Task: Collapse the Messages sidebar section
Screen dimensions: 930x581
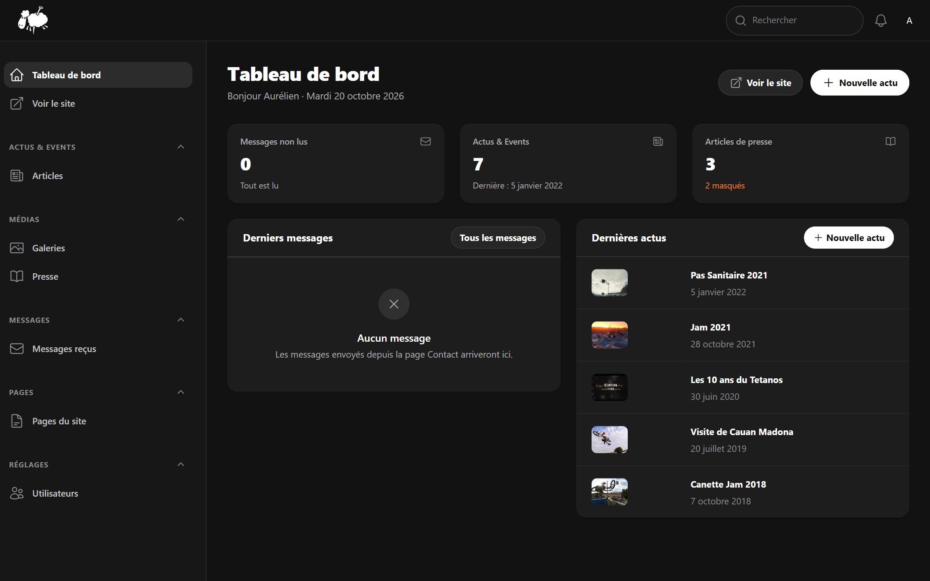Action: 181,320
